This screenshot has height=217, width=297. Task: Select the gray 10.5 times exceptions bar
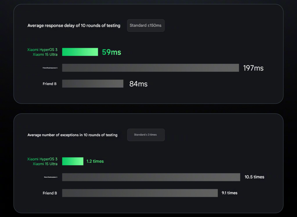point(151,177)
